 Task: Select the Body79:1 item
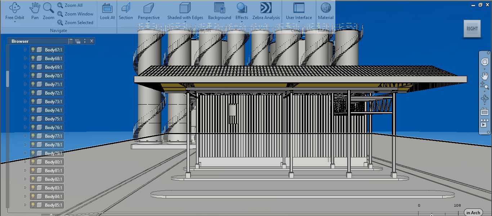(x=47, y=153)
